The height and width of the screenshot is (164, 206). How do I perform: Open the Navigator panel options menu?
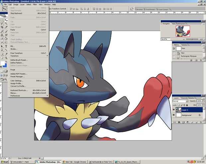pos(204,24)
